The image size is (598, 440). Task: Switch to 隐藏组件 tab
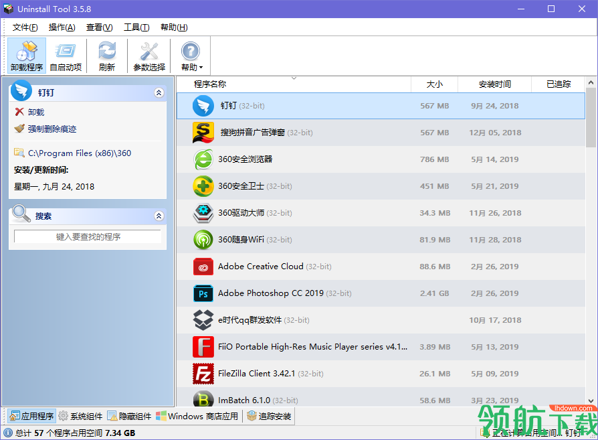[129, 416]
